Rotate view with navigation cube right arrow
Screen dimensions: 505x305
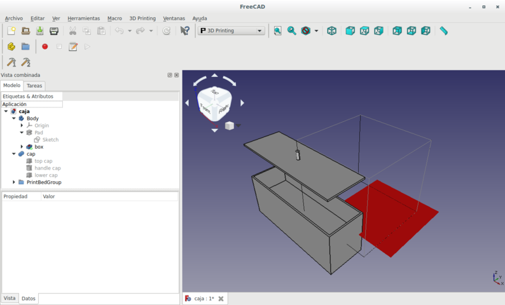pos(242,103)
